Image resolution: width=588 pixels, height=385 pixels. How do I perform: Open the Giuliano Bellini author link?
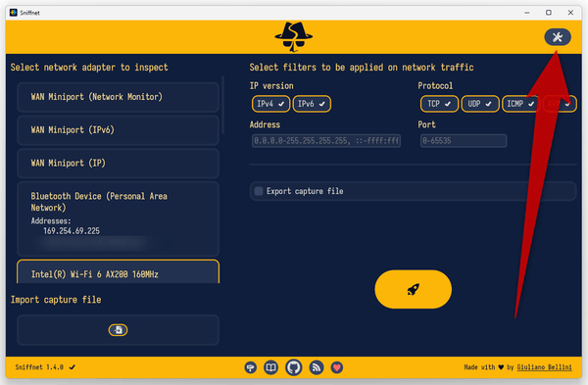click(544, 367)
